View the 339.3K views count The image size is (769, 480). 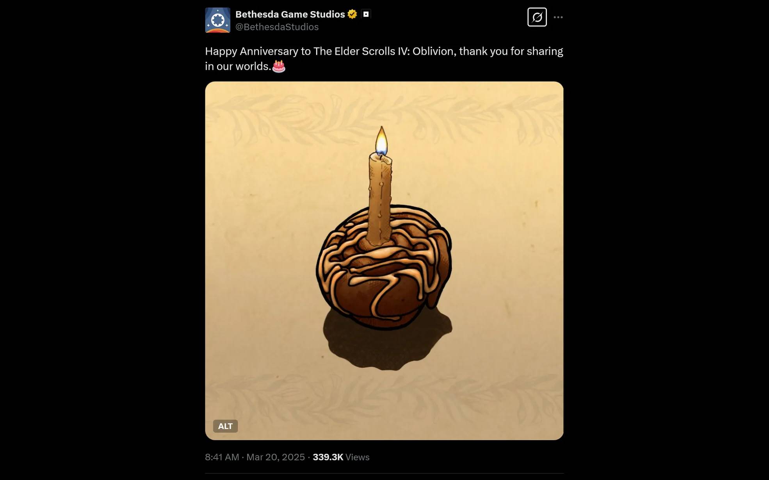[x=328, y=457]
